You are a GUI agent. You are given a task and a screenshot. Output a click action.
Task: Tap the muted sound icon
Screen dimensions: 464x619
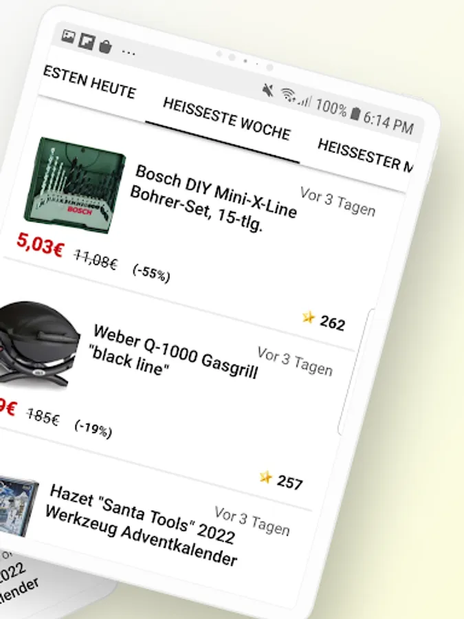click(x=268, y=90)
